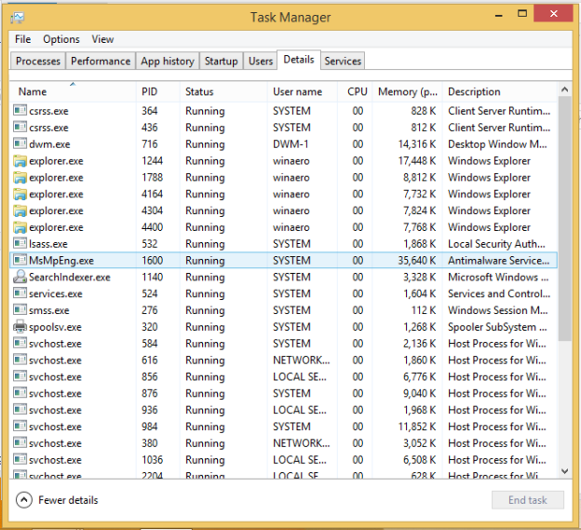Viewport: 581px width, 530px height.
Task: Switch to the Startup tab
Action: coord(222,61)
